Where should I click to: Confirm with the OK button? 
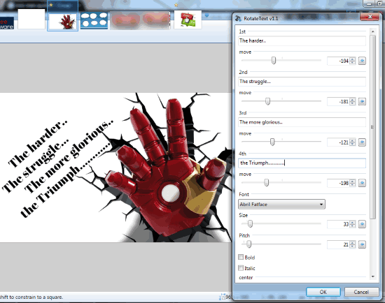pos(323,292)
